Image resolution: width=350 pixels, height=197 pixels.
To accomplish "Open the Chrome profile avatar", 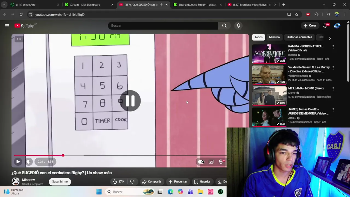I will coord(337,15).
